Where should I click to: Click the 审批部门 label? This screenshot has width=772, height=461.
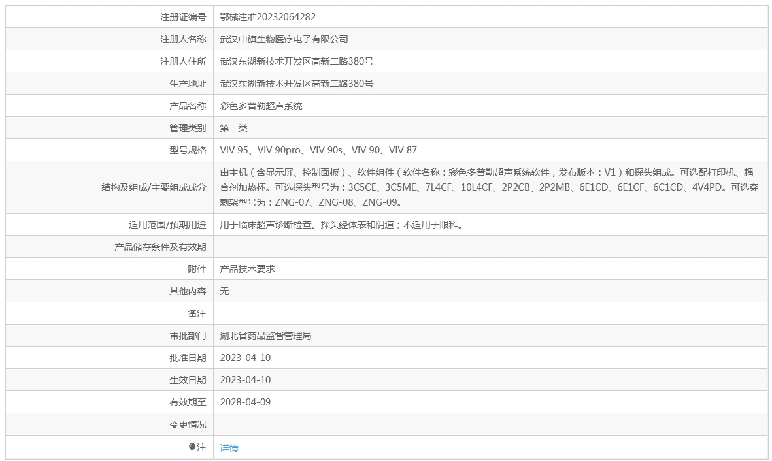188,336
